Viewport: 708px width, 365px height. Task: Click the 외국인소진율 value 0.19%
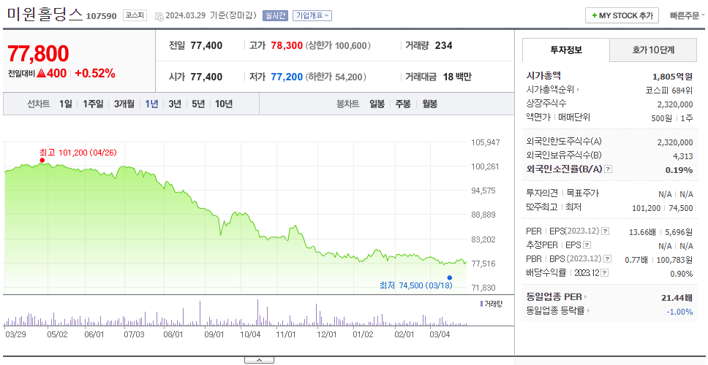[679, 170]
